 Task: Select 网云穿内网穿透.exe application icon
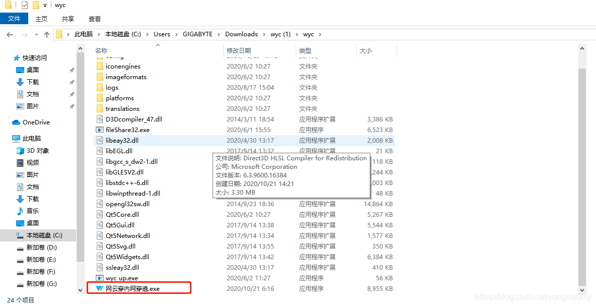point(100,288)
